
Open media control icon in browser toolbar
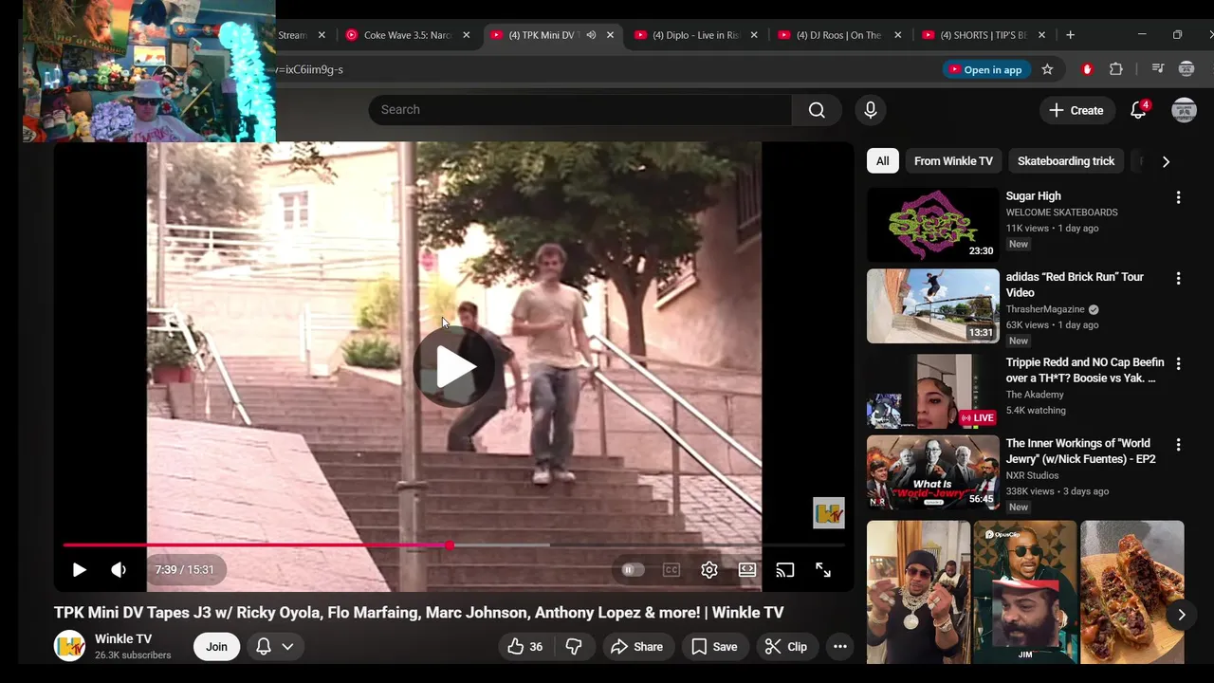click(x=1157, y=69)
